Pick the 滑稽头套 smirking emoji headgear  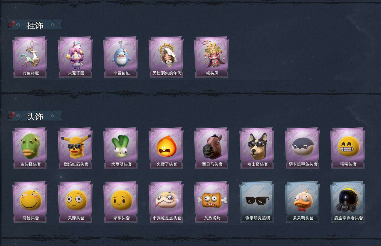click(x=30, y=202)
